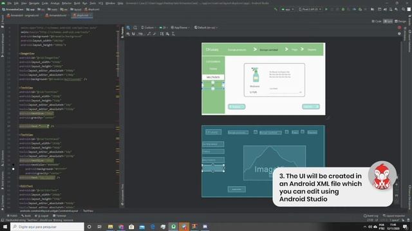Screen dimensions: 412x231
Task: Open the File menu
Action: point(10,3)
